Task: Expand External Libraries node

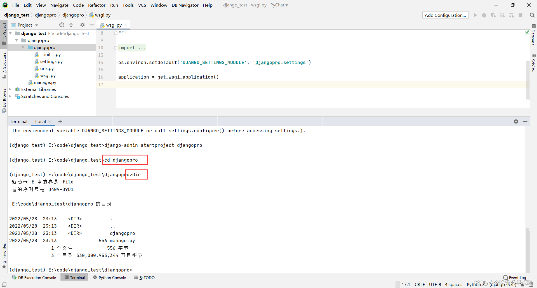Action: point(10,89)
